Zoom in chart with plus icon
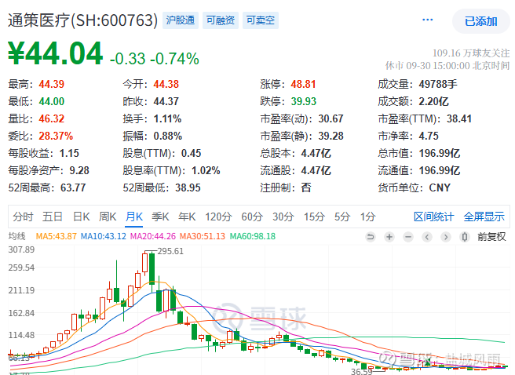The width and height of the screenshot is (515, 375). point(389,237)
